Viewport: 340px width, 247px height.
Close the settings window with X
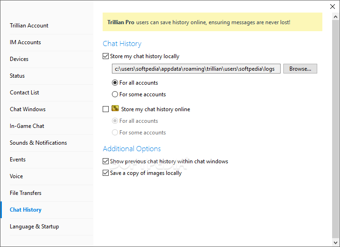tap(333, 7)
